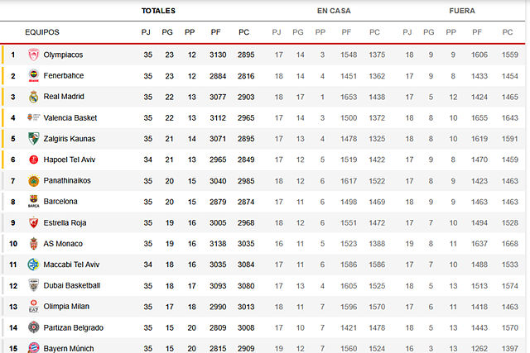Open the Olimpia Milan team link

click(68, 306)
